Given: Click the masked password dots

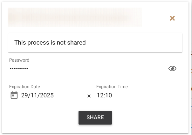Looking at the screenshot, I should [x=19, y=69].
